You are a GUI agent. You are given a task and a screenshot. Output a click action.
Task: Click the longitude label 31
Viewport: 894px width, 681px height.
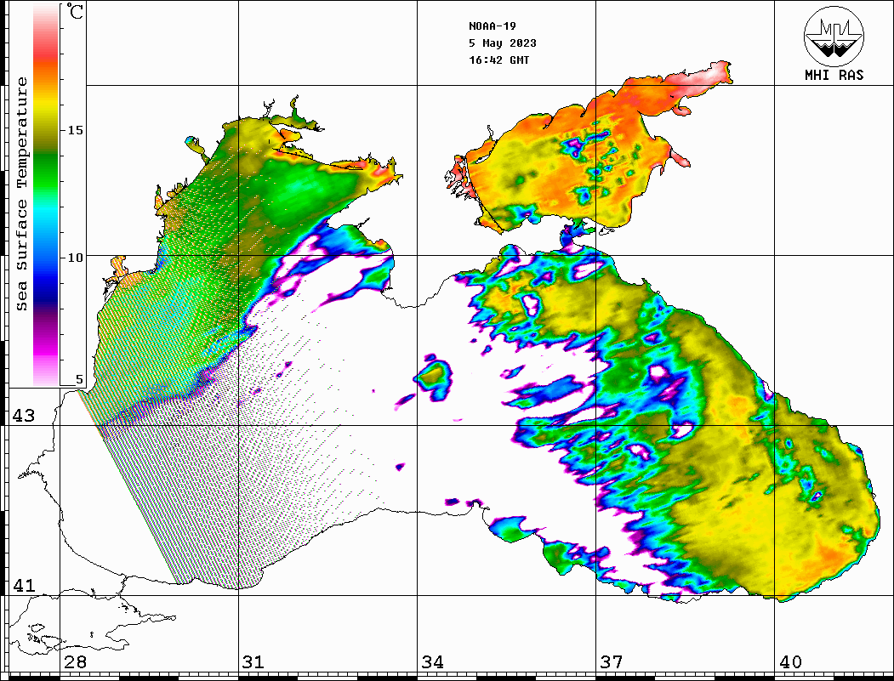[253, 662]
